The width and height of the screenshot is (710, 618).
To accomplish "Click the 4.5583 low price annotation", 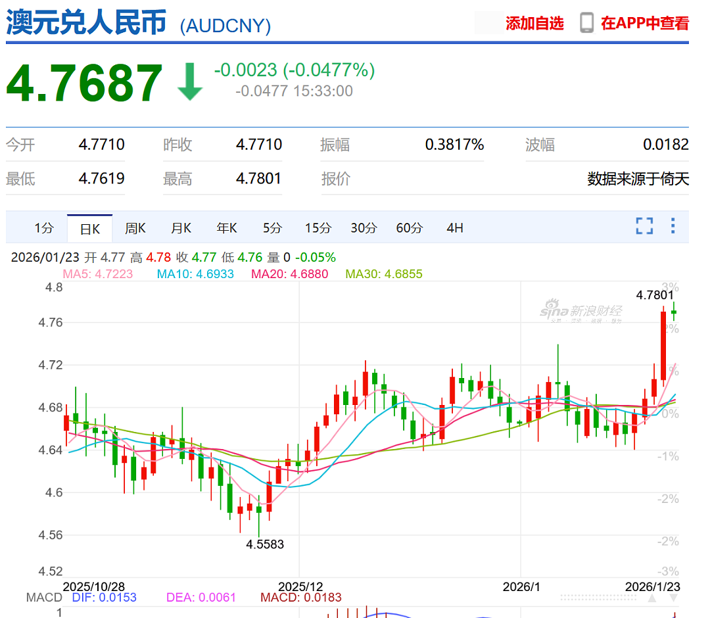I will 265,544.
